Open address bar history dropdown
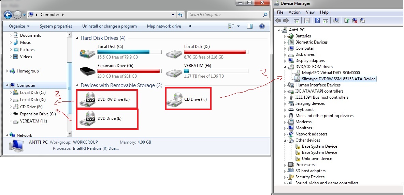This screenshot has width=404, height=195. 173,15
